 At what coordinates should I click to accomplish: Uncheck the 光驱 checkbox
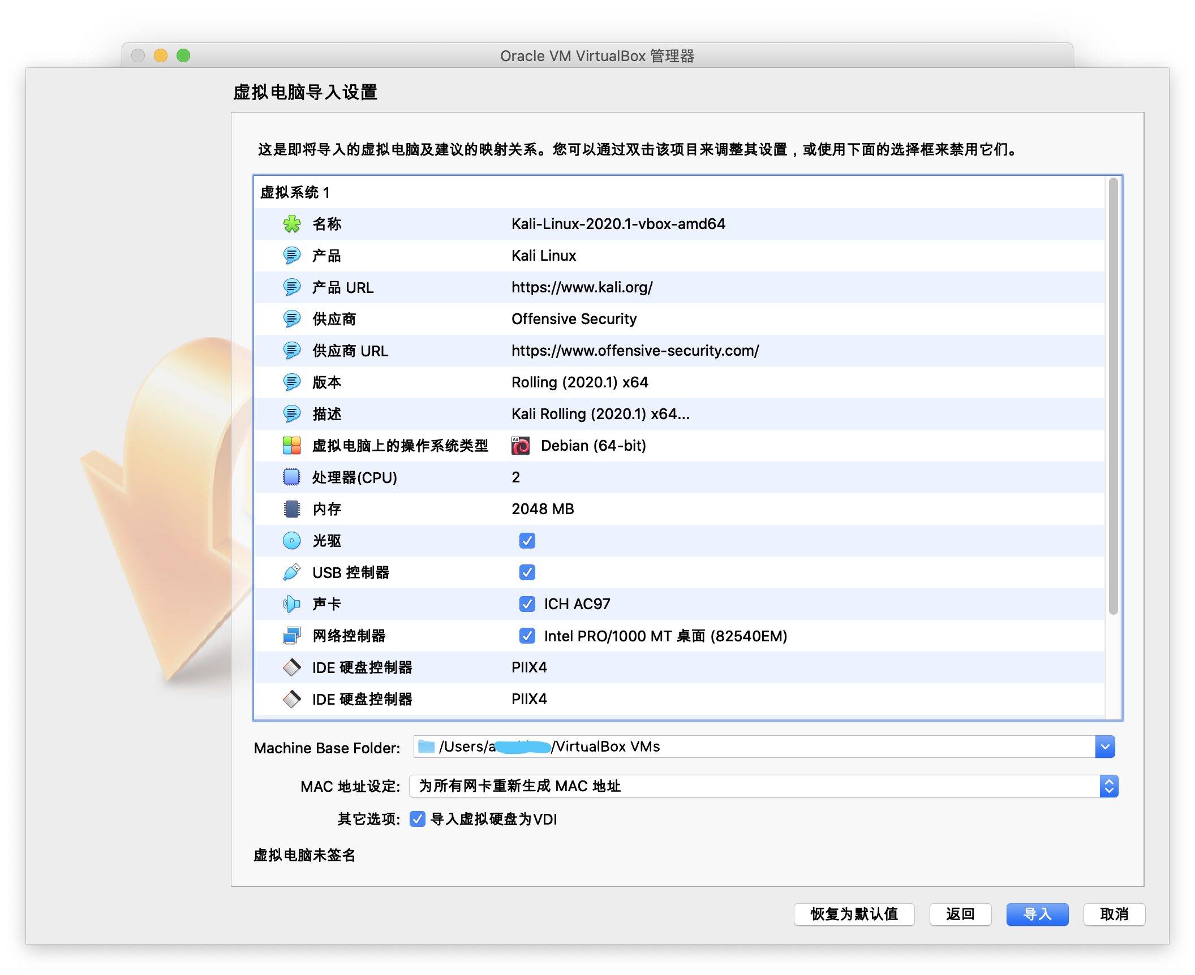tap(527, 541)
